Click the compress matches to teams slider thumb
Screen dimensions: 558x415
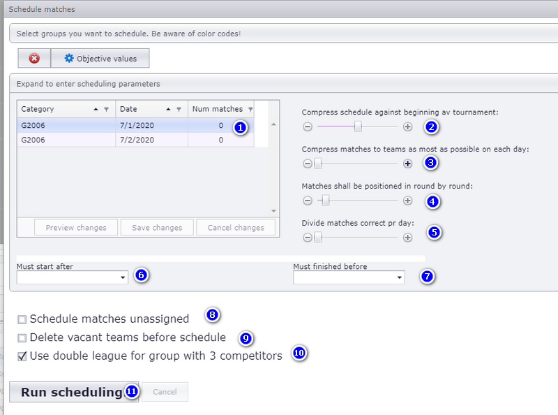point(318,163)
